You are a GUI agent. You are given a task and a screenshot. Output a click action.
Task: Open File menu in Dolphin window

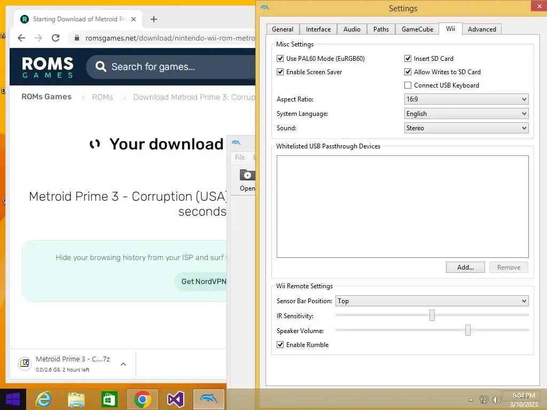pos(240,157)
